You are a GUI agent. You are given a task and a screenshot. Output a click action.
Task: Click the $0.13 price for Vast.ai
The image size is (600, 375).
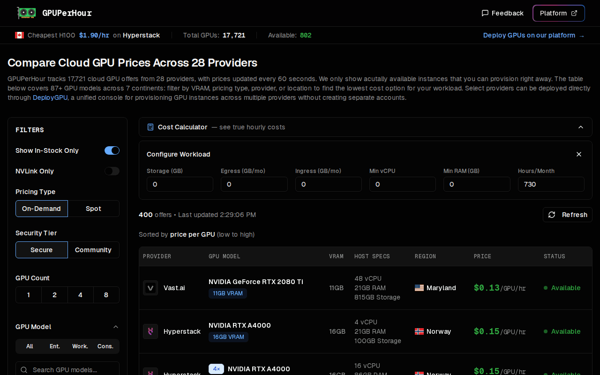tap(487, 288)
